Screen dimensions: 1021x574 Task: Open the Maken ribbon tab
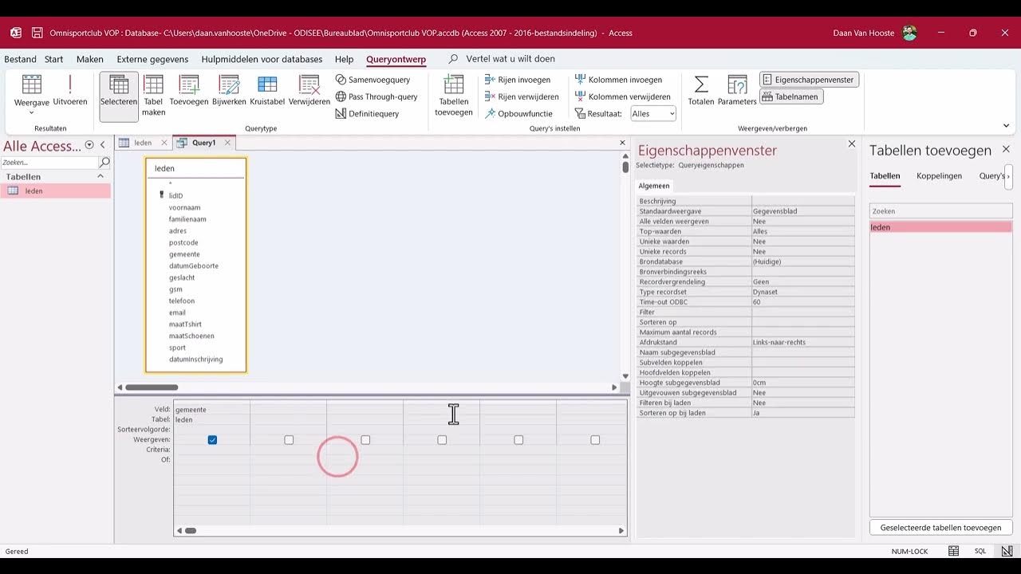point(90,59)
